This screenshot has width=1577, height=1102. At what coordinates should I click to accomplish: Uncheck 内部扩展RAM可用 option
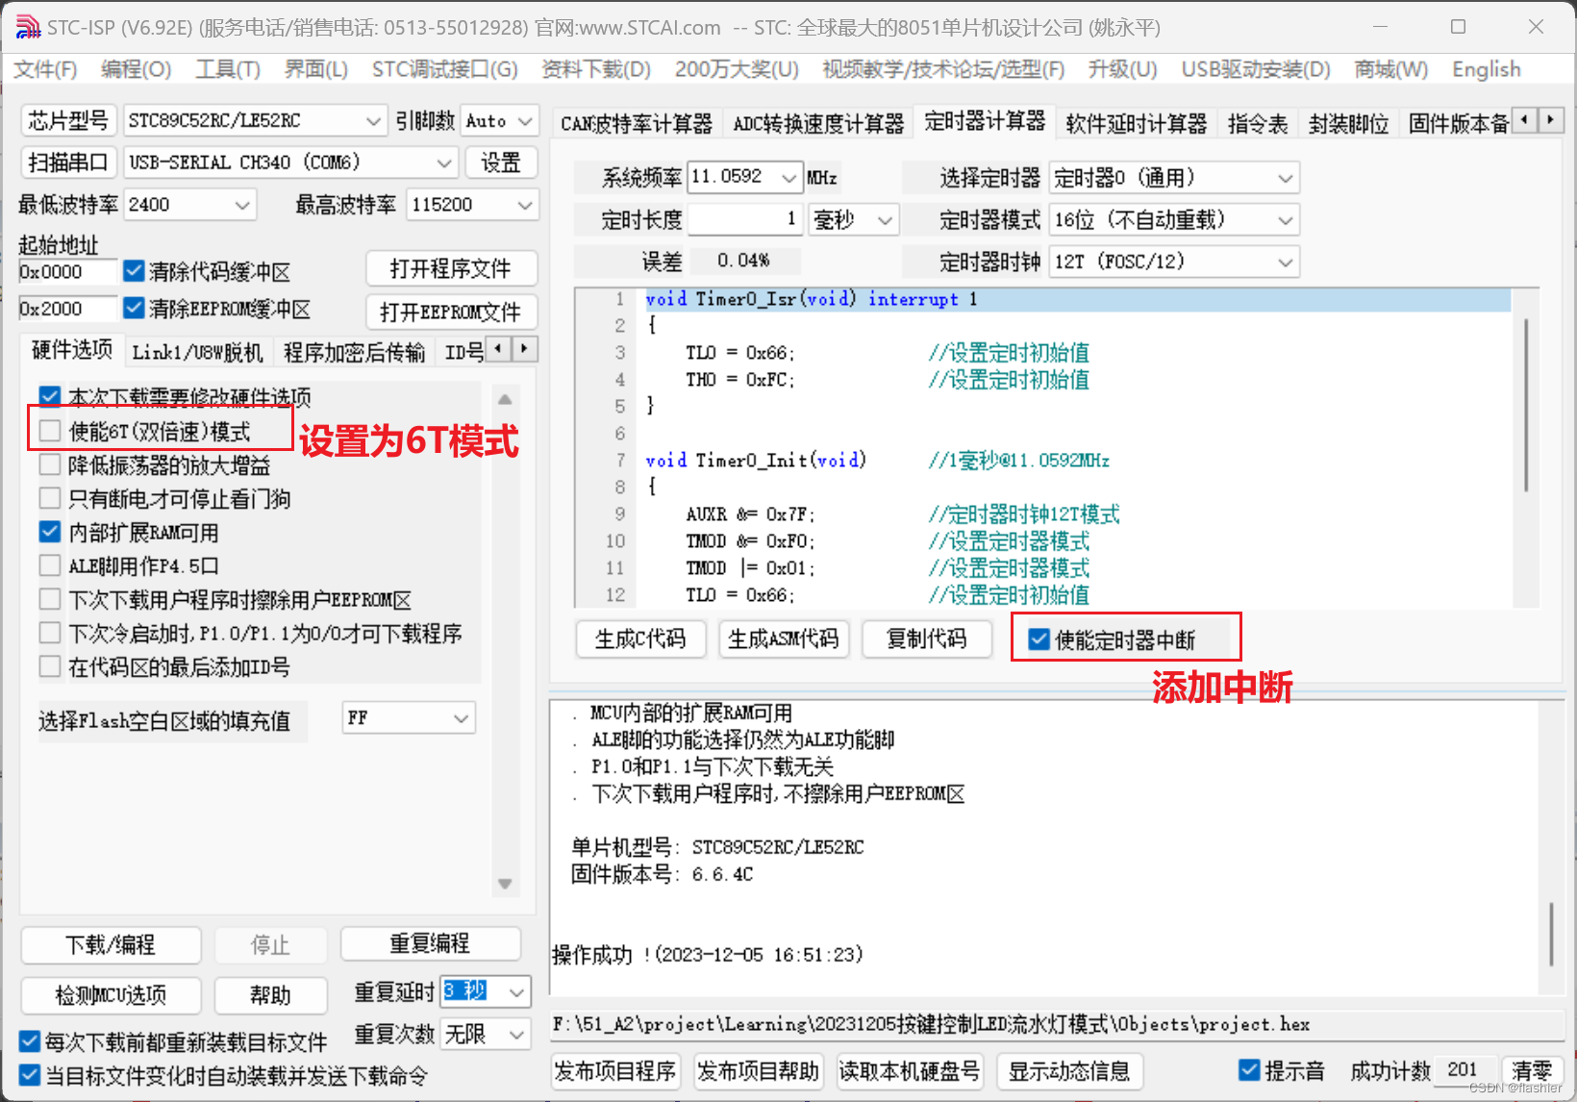pos(50,532)
